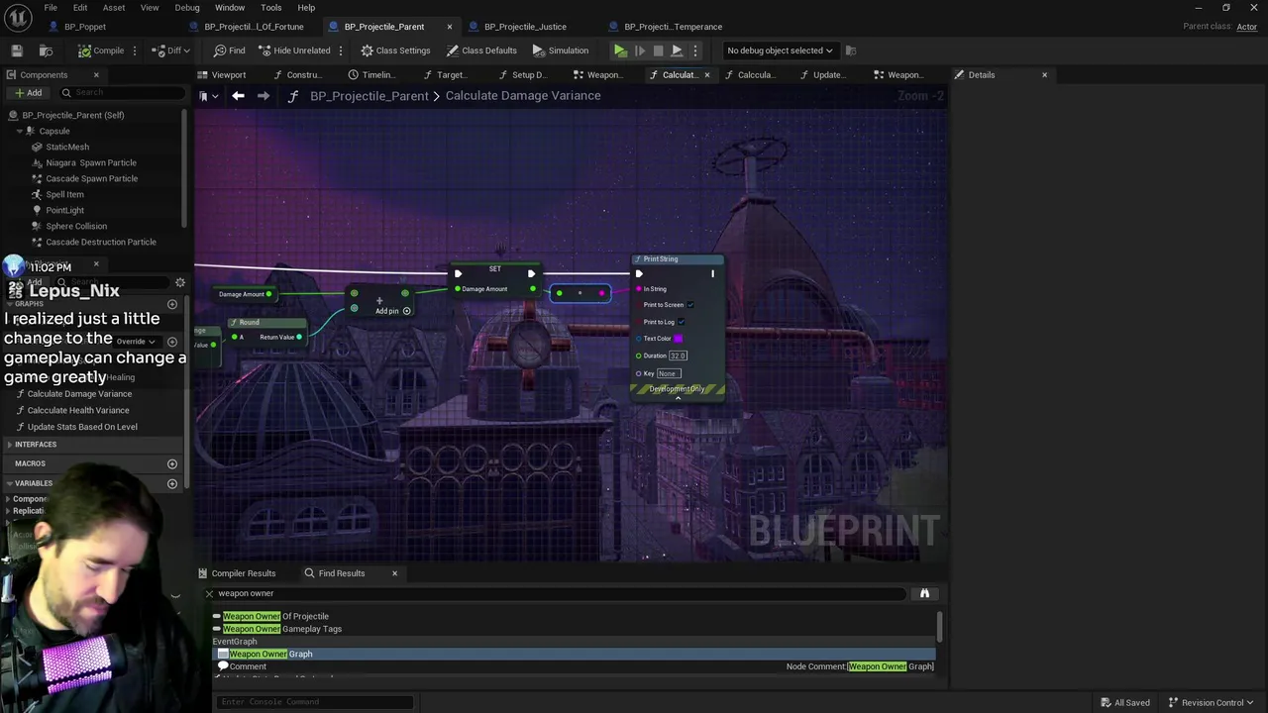Open the debug object selector dropdown

780,51
